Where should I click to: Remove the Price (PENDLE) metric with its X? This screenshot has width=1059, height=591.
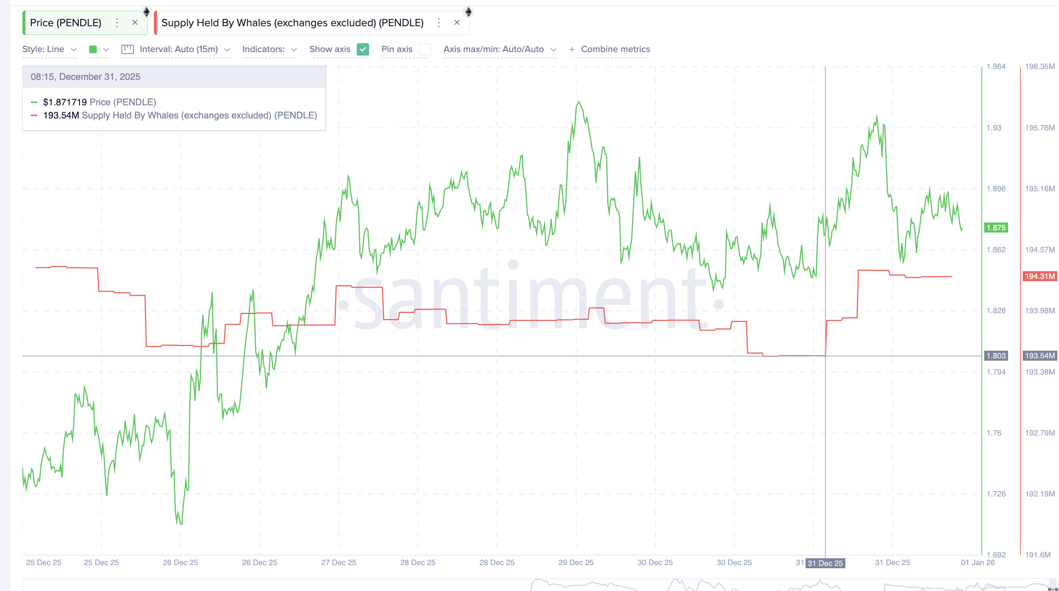pos(135,23)
